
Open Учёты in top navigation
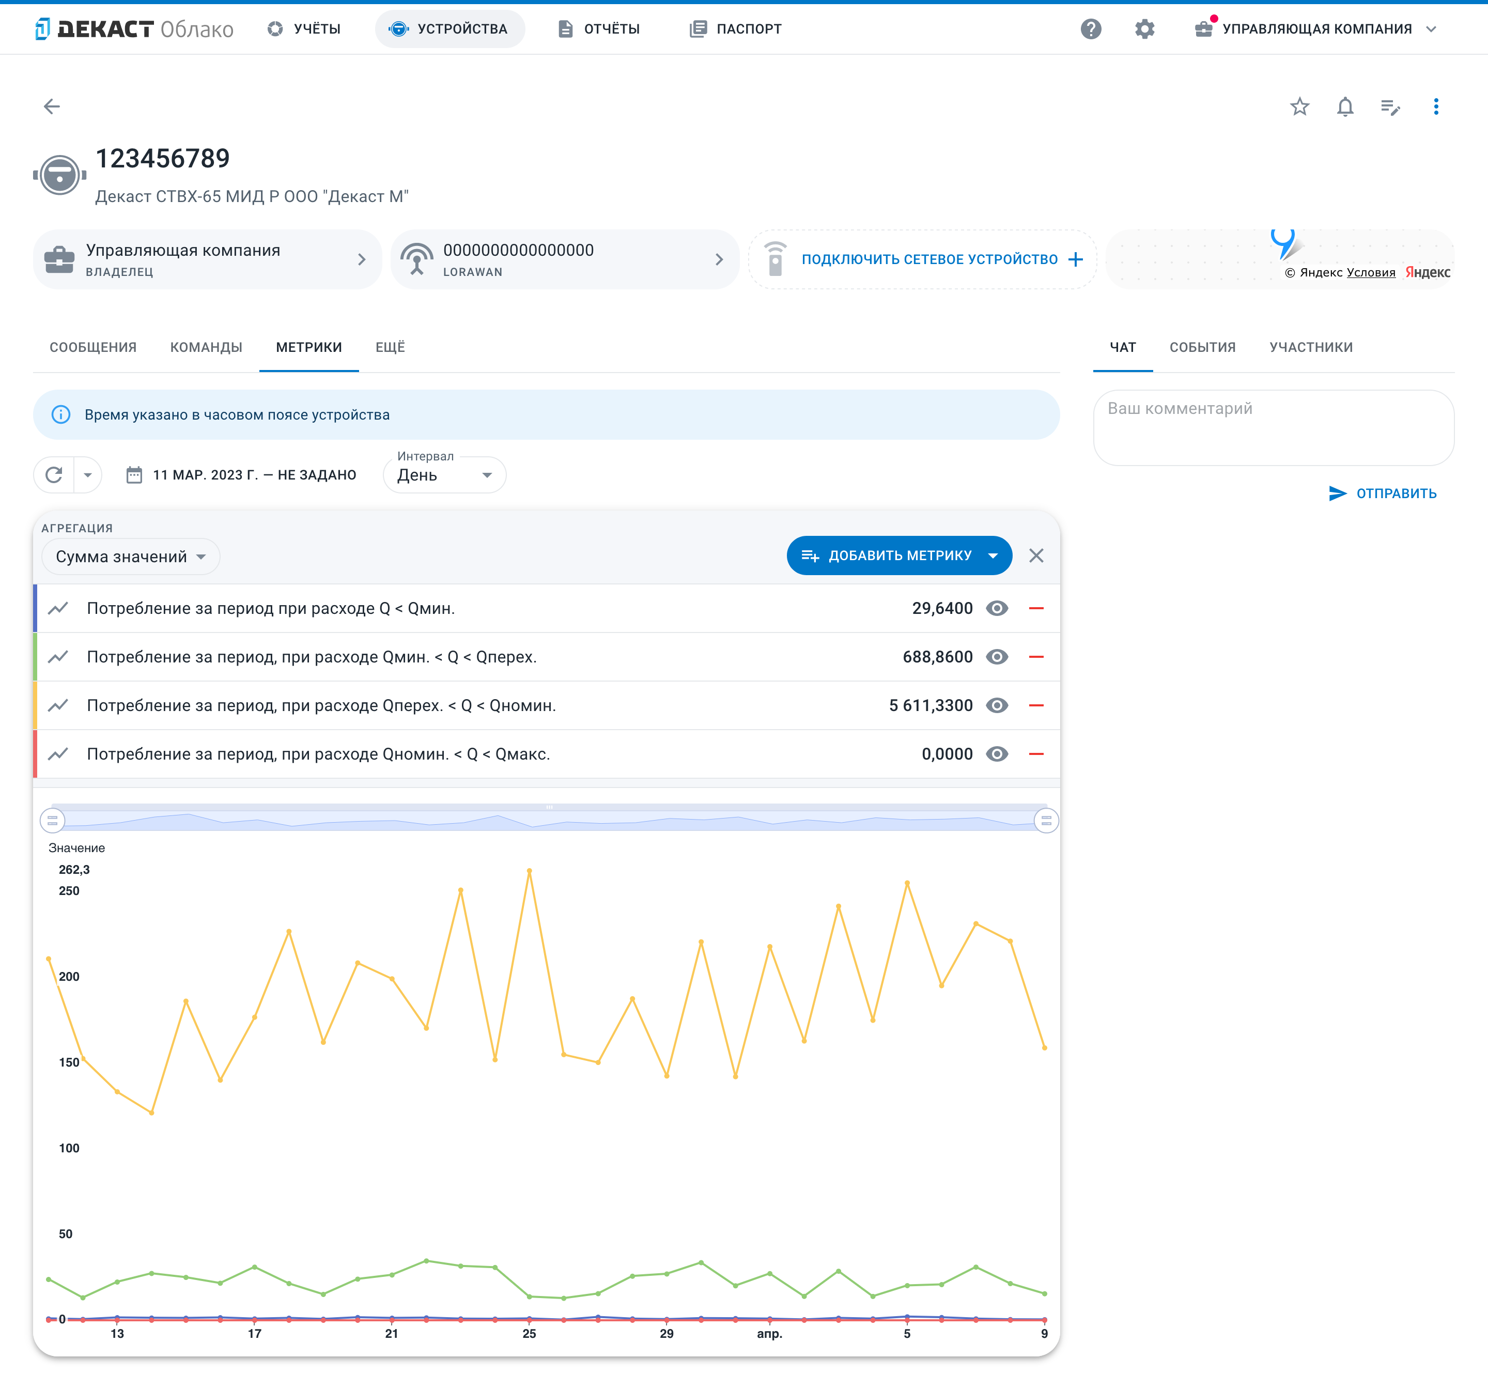[x=304, y=28]
